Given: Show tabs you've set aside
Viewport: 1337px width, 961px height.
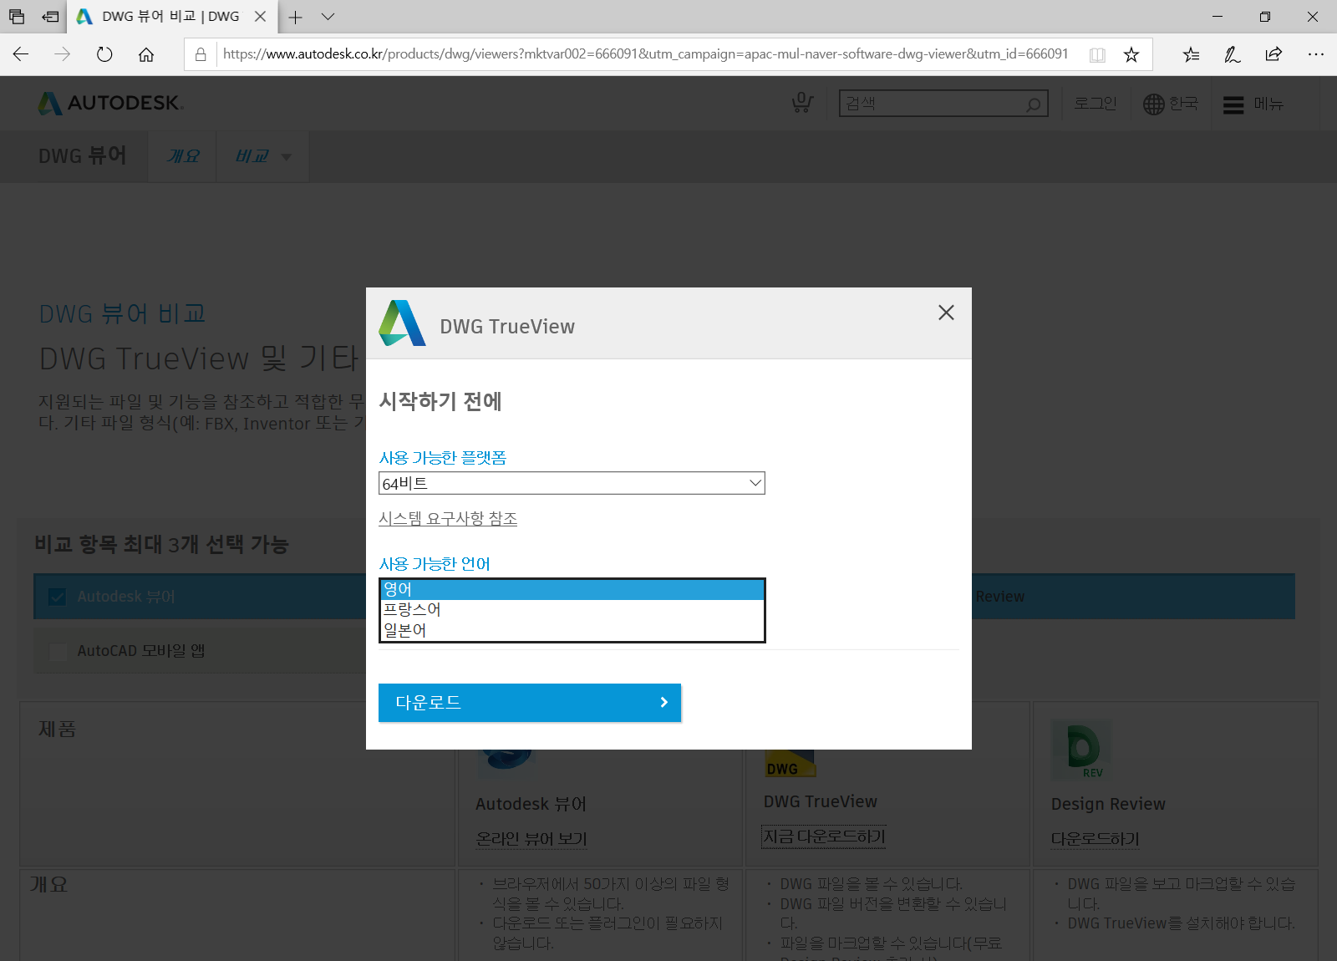Looking at the screenshot, I should pyautogui.click(x=17, y=17).
